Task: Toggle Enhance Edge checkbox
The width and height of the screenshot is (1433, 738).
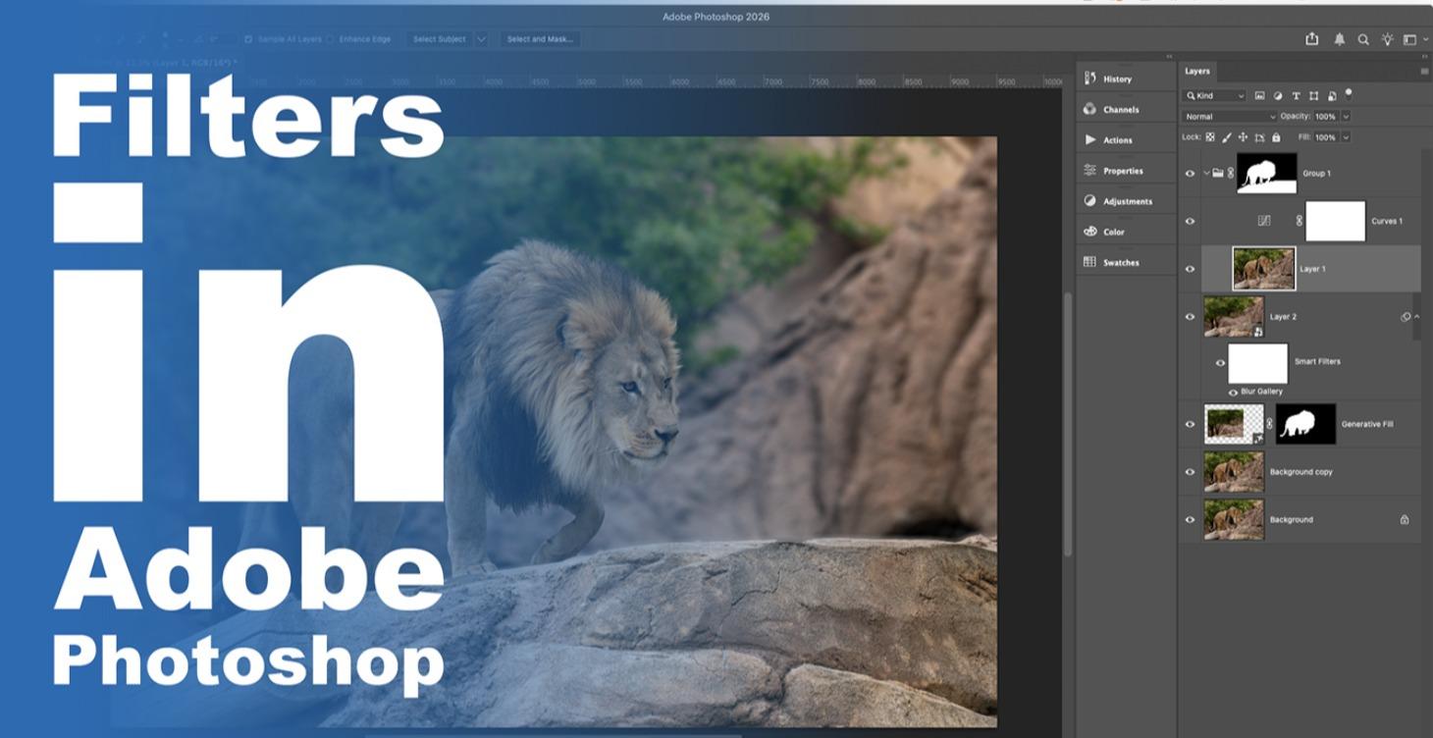Action: 330,39
